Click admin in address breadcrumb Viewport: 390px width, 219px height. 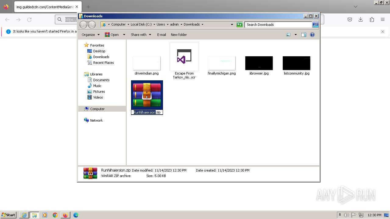(175, 24)
